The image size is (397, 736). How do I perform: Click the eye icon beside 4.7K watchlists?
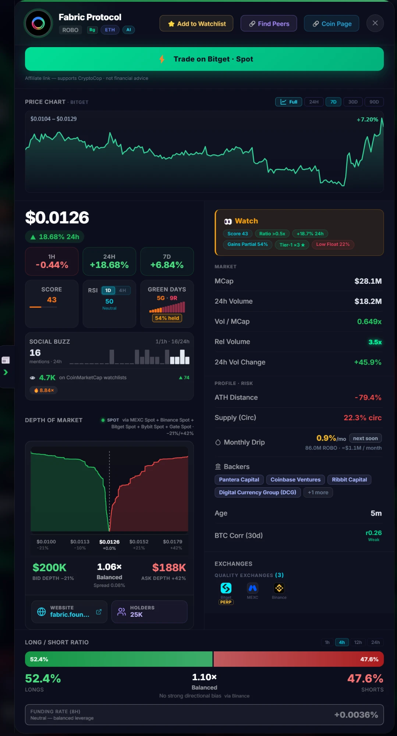click(x=32, y=378)
